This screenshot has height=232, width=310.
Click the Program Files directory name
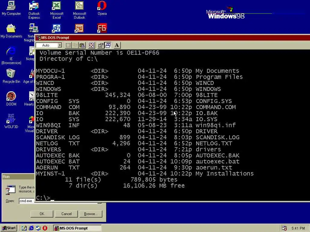[x=219, y=77]
